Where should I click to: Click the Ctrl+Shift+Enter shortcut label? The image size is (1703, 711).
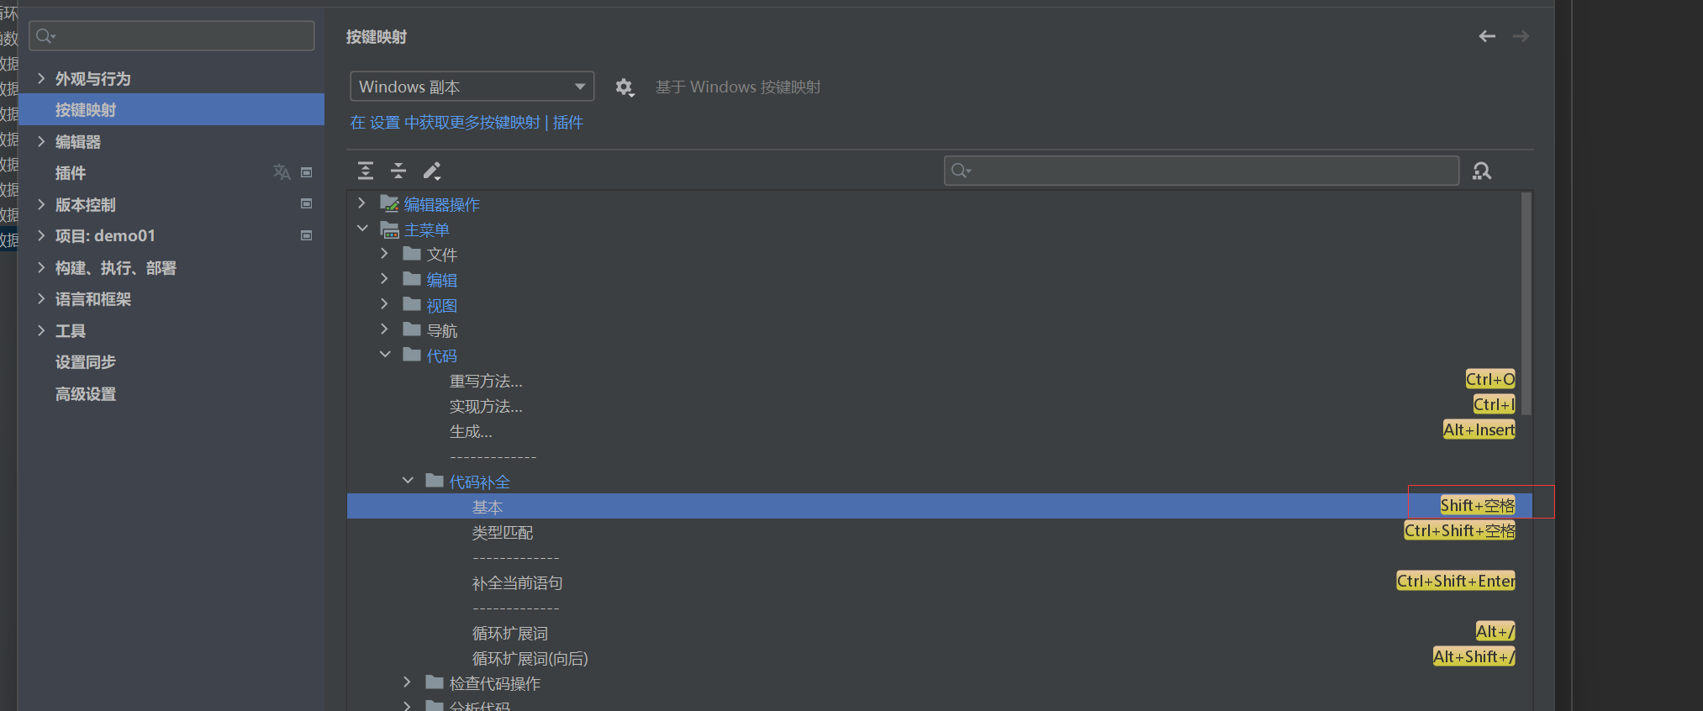1456,581
